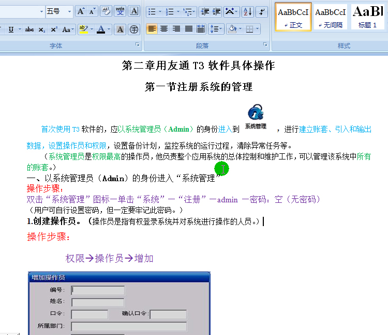Viewport: 388px width, 335px height.
Task: Click subheading 第一节注册系统的管理
Action: [x=199, y=87]
